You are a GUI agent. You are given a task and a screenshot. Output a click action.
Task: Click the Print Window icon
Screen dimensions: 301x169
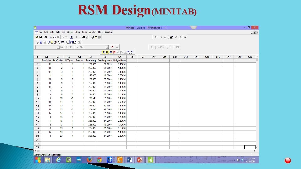[46, 37]
